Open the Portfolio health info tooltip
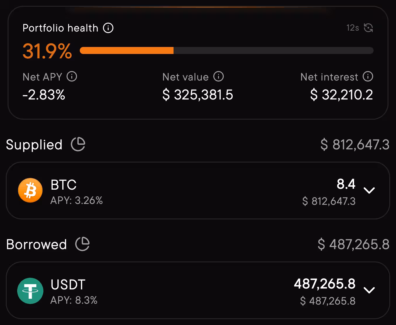Screen dimensions: 396x325 (x=108, y=28)
